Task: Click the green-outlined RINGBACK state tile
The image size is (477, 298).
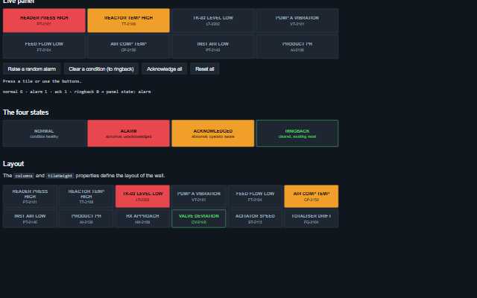Action: coord(297,133)
